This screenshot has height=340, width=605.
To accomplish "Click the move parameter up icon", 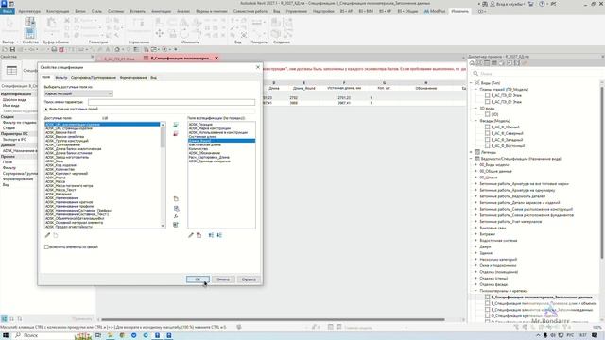I will tap(211, 235).
